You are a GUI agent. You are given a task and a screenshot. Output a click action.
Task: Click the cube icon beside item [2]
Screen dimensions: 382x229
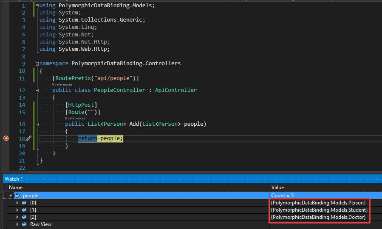[24, 217]
